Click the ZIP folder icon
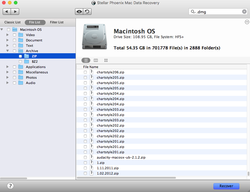Viewport: 250px width, 192px height. click(27, 56)
